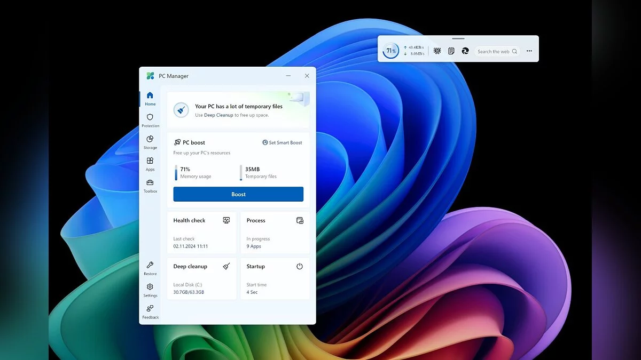This screenshot has height=360, width=641.
Task: Click the 4 Sec start time text
Action: (252, 292)
